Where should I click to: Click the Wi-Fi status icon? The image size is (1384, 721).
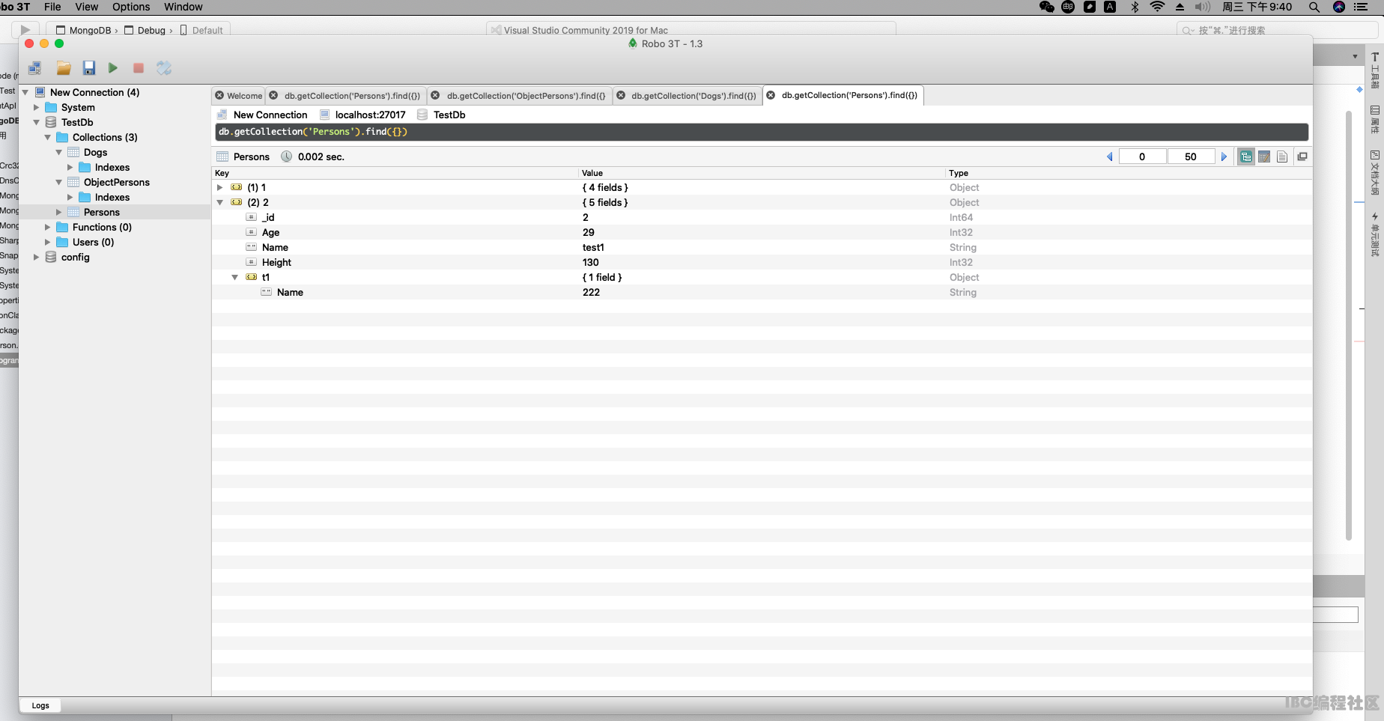click(x=1157, y=7)
